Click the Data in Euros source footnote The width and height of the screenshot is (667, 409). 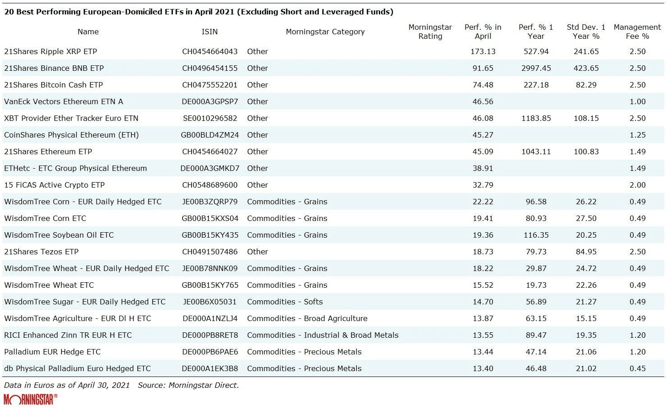121,385
